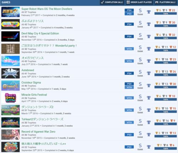Click the platinum trophy icon for Croixleur Sigma
This screenshot has height=153, width=178.
point(149,85)
